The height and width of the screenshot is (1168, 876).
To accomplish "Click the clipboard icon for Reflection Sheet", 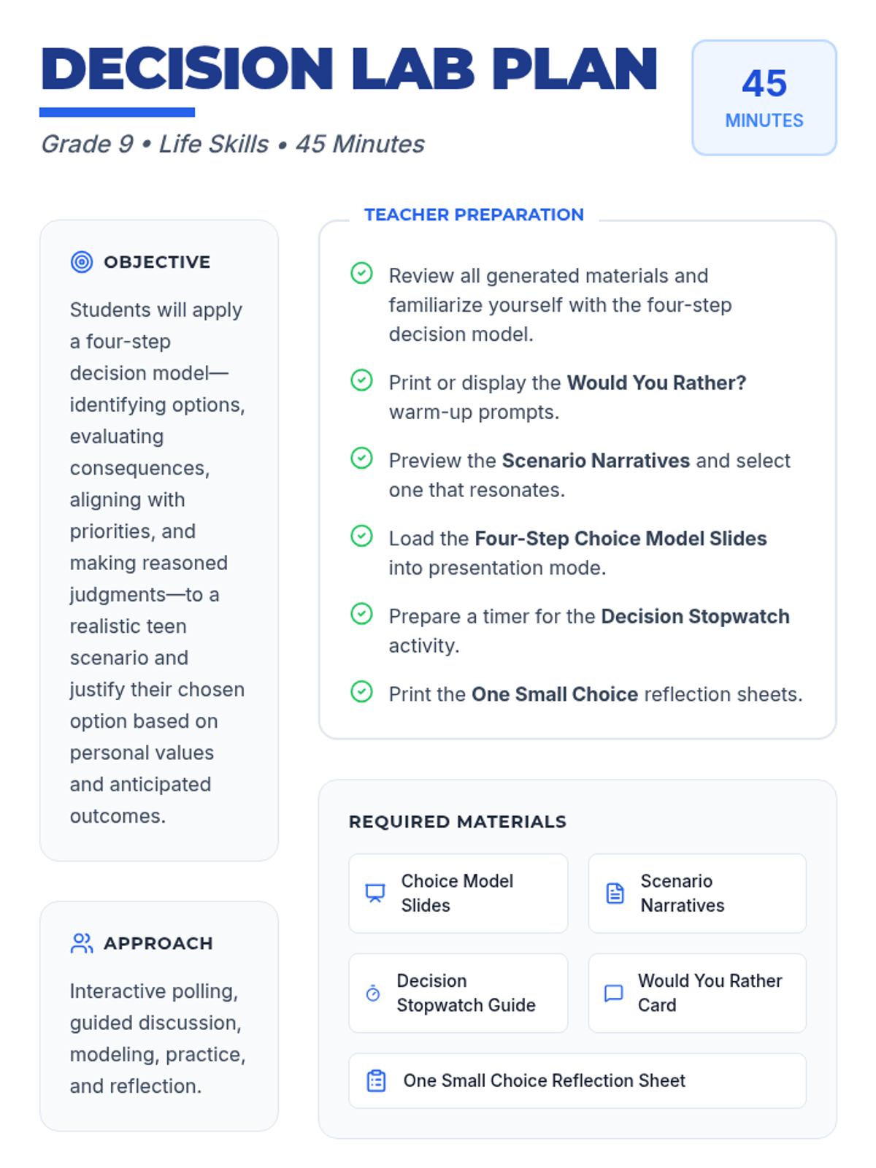I will pyautogui.click(x=377, y=1080).
